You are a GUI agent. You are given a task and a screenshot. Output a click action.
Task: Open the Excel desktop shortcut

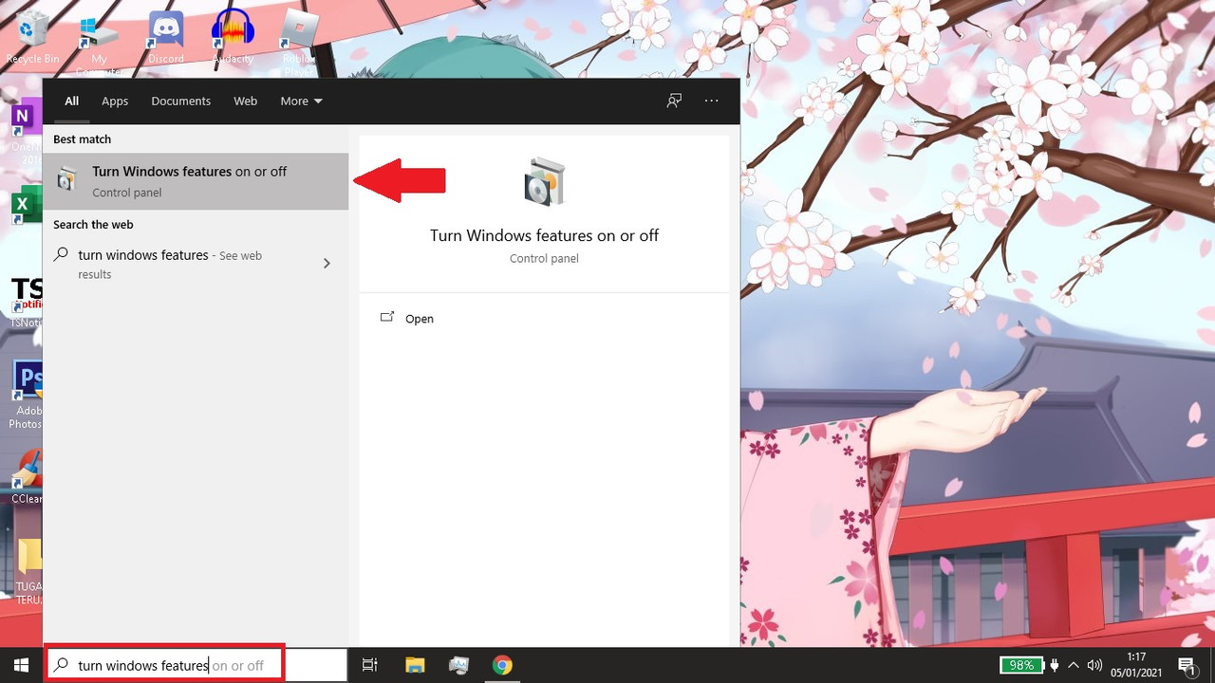[x=25, y=206]
